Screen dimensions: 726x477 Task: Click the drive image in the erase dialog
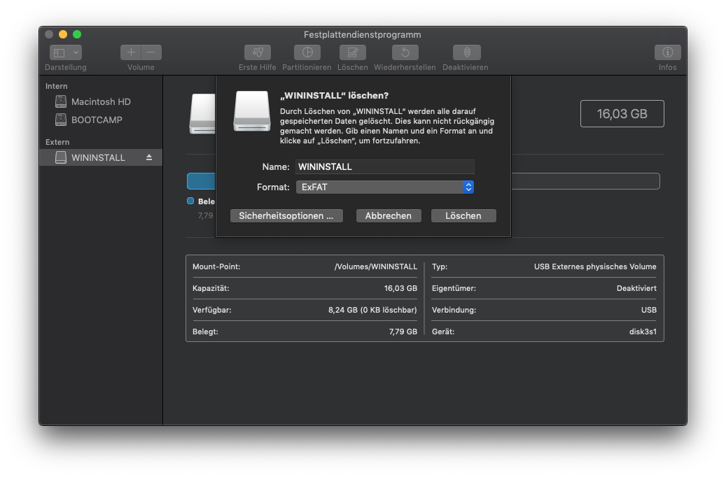tap(252, 111)
